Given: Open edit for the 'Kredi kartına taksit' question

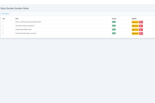Looking at the screenshot, I should 135,33.
